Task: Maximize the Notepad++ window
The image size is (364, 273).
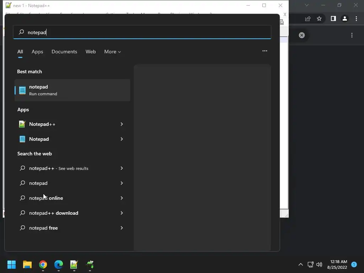Action: [x=264, y=5]
